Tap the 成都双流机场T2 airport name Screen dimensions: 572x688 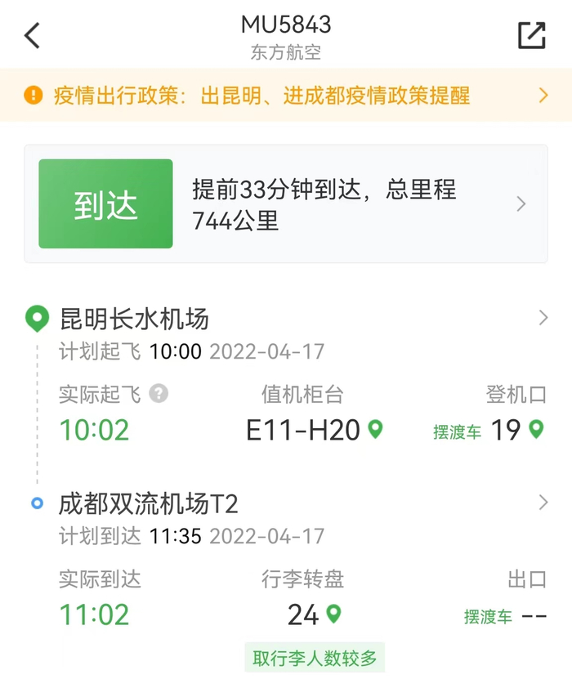point(148,503)
